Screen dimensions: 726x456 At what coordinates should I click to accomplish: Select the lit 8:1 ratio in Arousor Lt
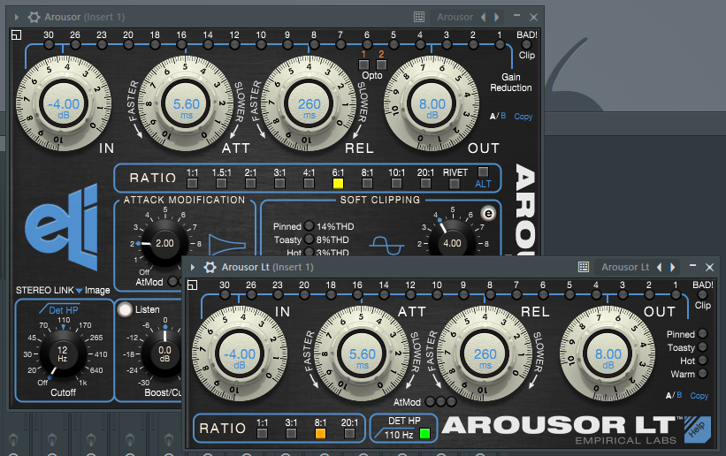click(x=320, y=433)
